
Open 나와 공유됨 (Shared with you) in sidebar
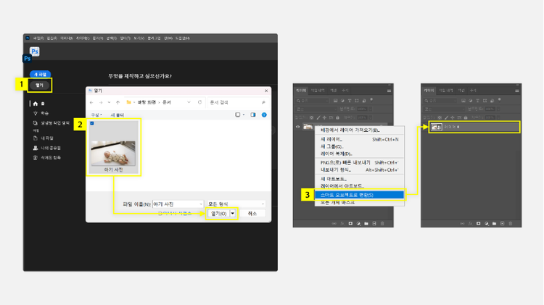pyautogui.click(x=47, y=148)
